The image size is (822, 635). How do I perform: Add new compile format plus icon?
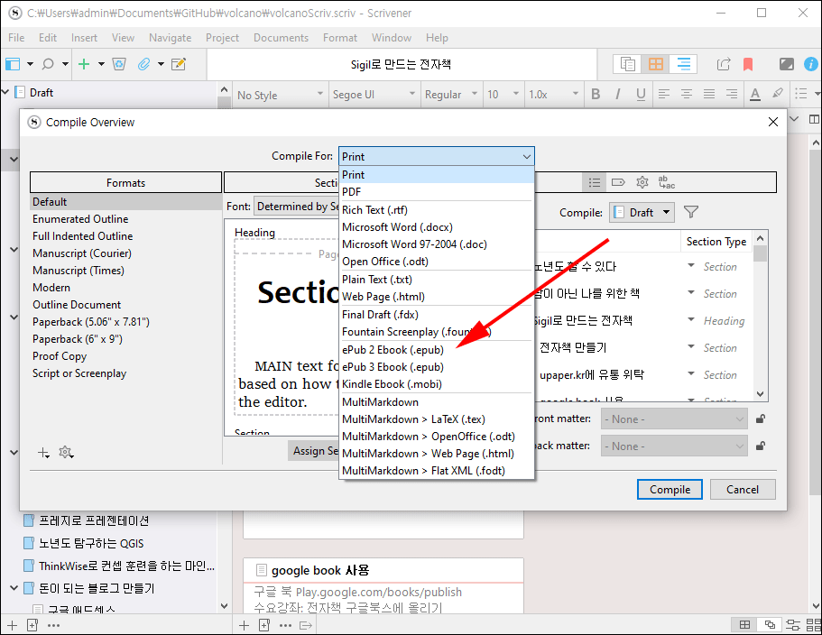coord(43,453)
